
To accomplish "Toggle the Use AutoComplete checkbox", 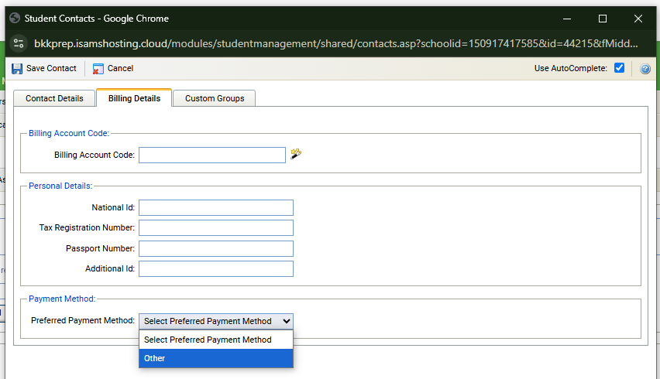I will tap(619, 68).
